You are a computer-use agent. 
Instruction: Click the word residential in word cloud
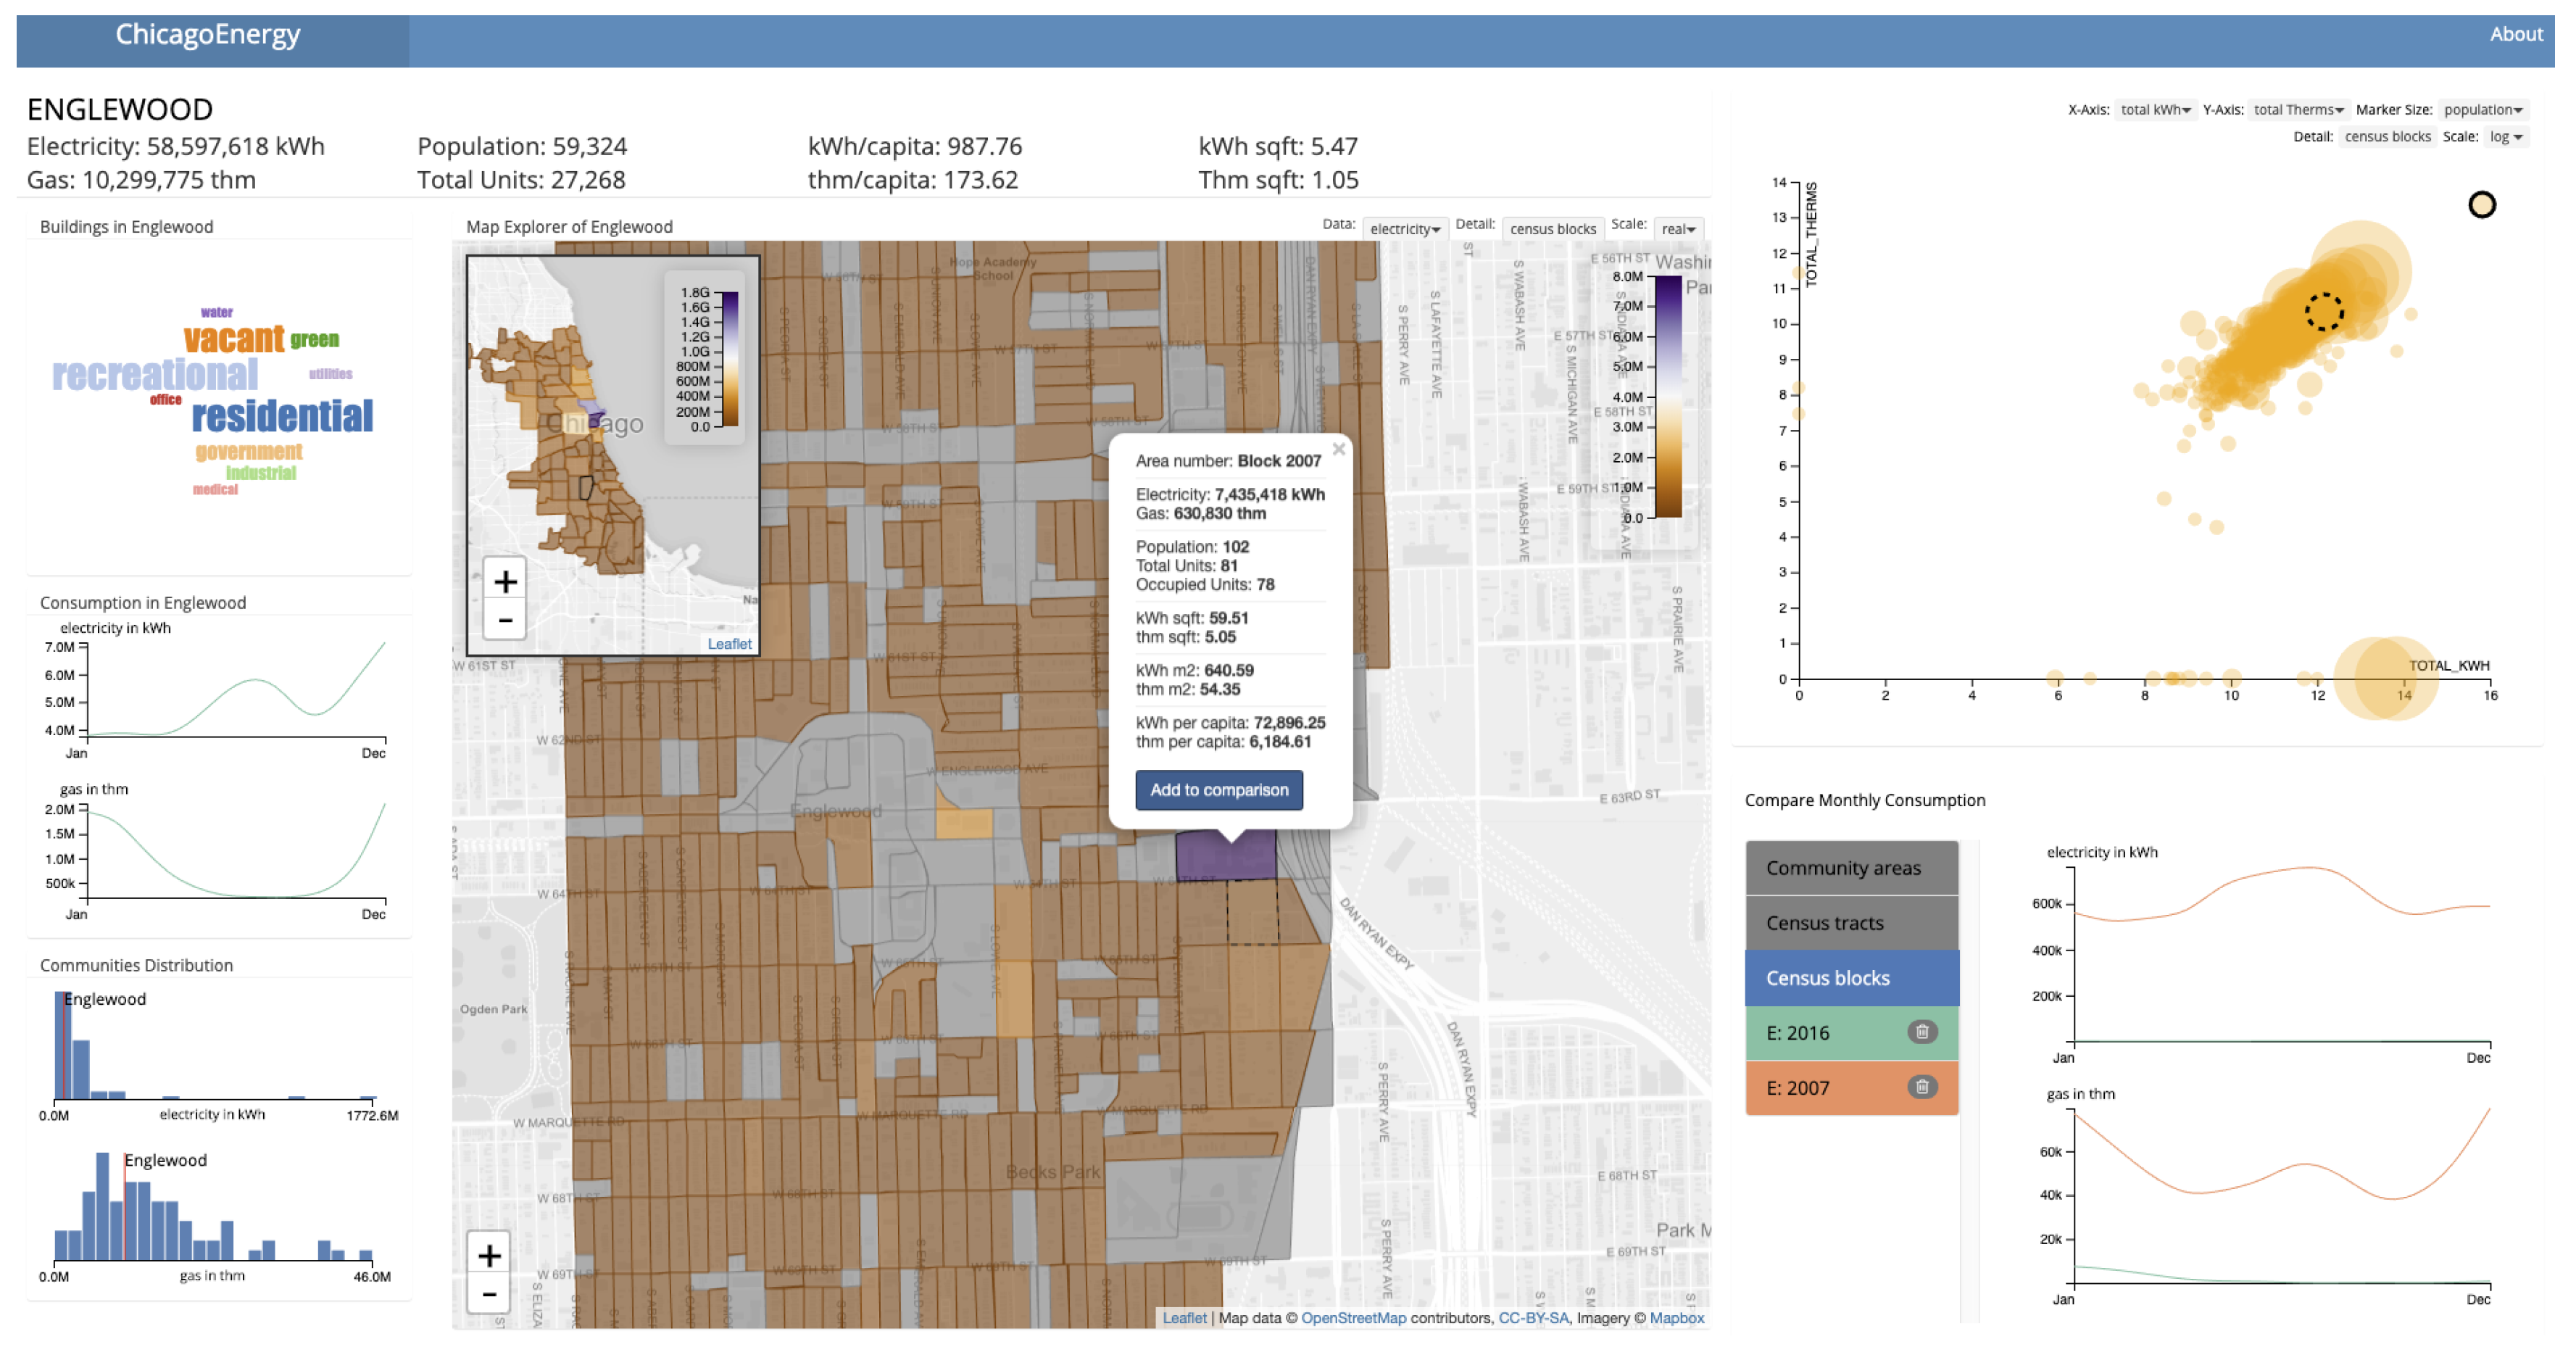[x=282, y=416]
